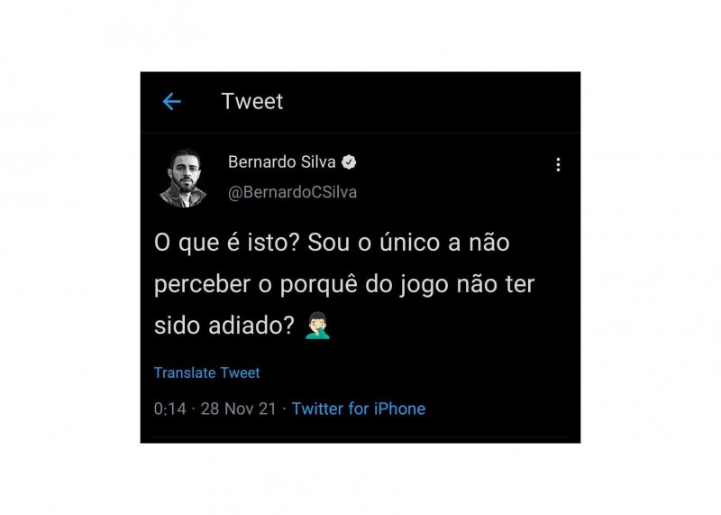The height and width of the screenshot is (515, 721).
Task: Open Bernardo Silva's profile picture
Action: pyautogui.click(x=183, y=178)
